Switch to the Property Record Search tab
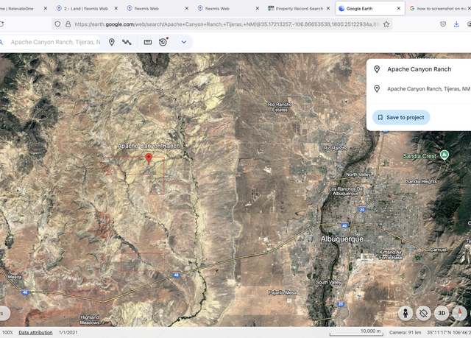This screenshot has height=338, width=471. coord(300,9)
